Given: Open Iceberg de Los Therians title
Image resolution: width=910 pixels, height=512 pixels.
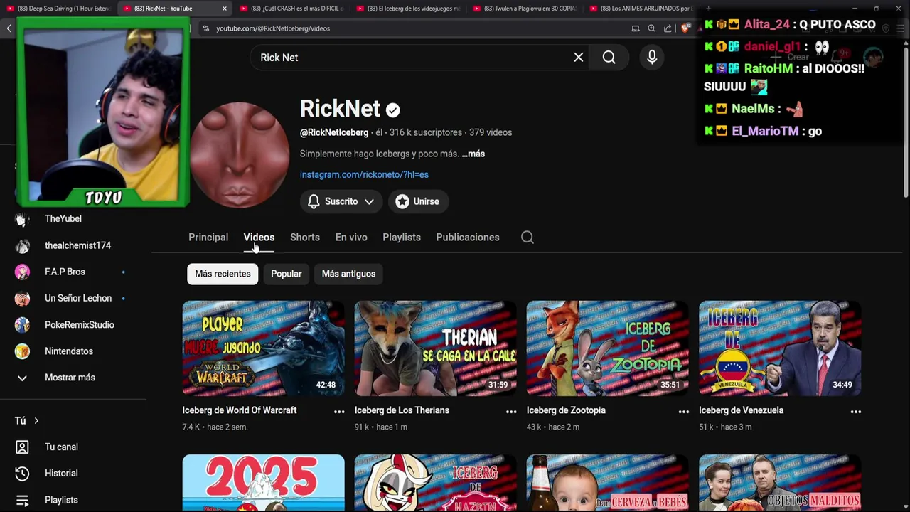Looking at the screenshot, I should pos(402,410).
